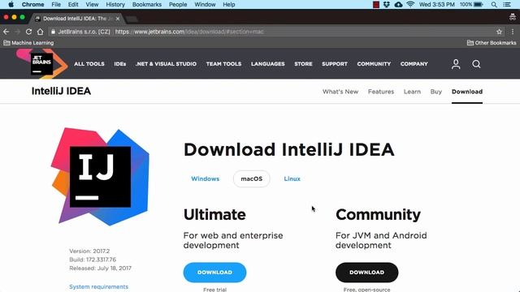
Task: Click the lock icon in the address bar
Action: pyautogui.click(x=53, y=32)
